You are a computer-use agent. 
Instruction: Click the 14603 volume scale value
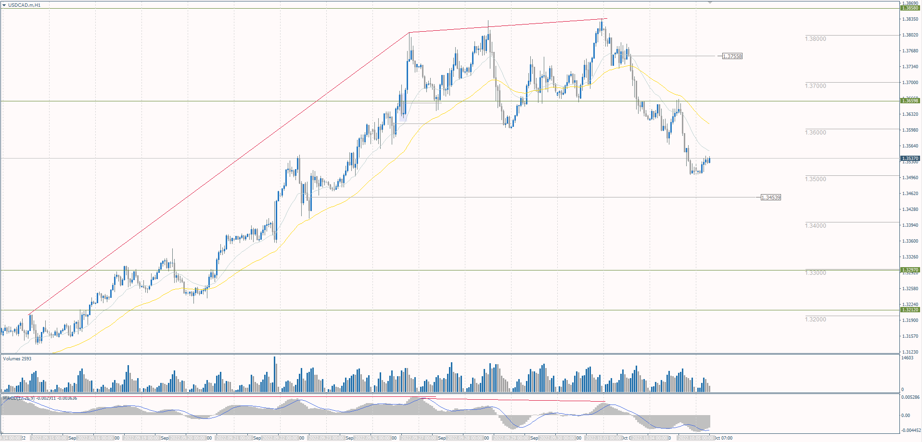pos(907,358)
